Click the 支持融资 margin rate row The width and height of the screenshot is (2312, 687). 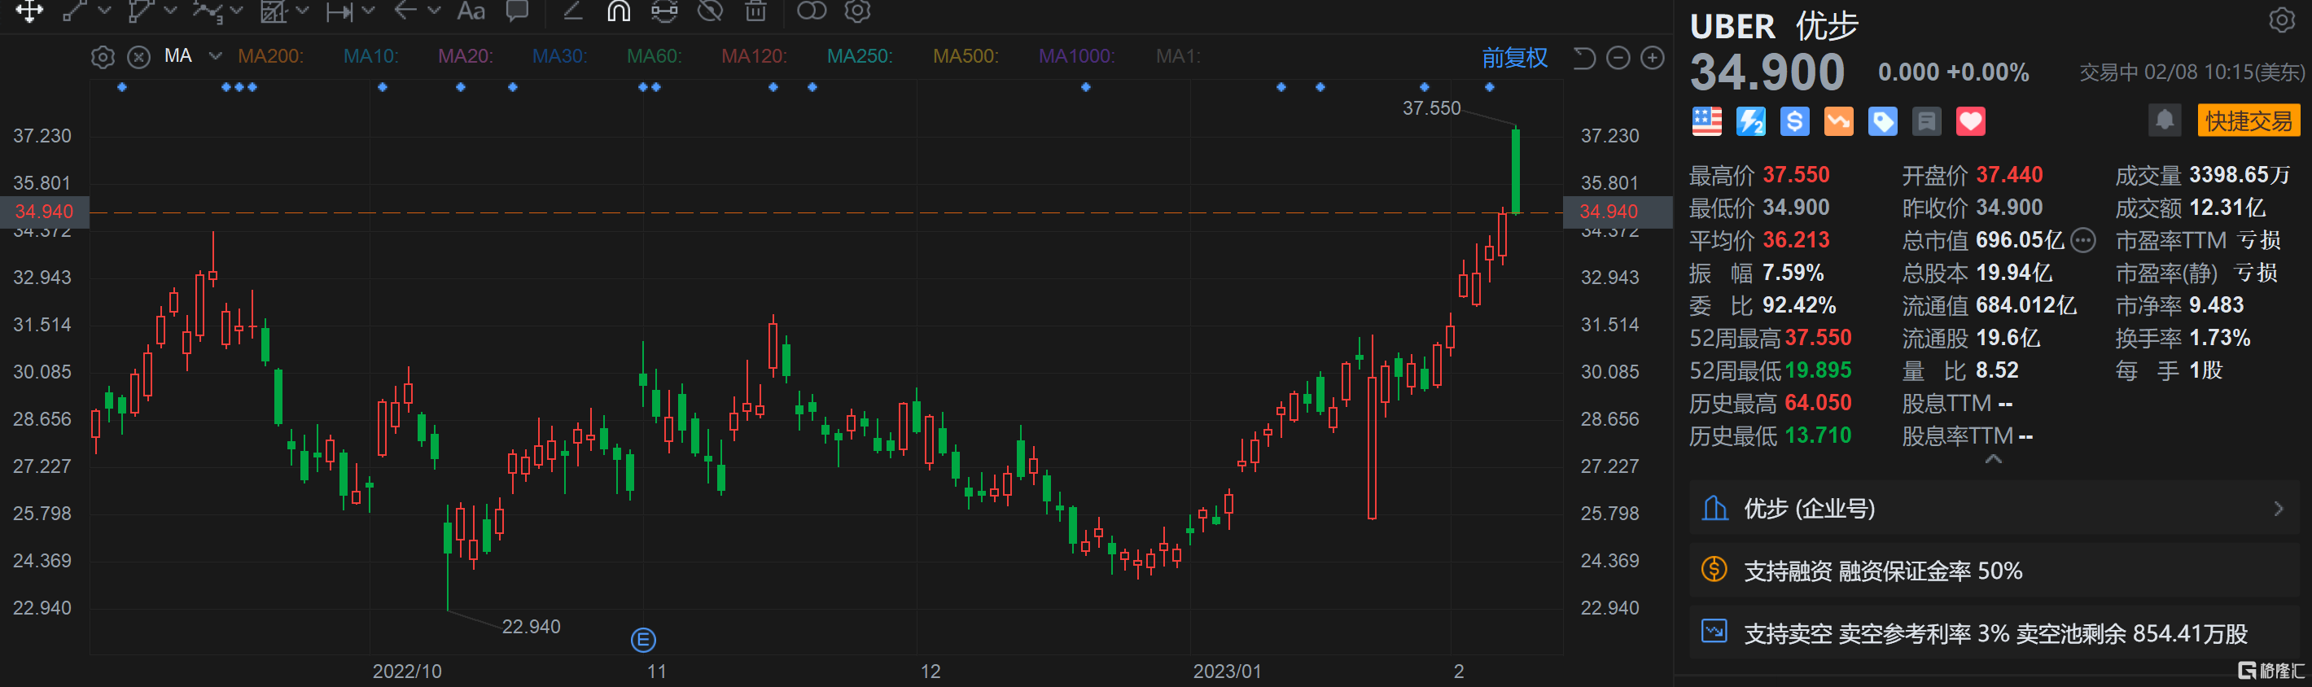click(1995, 571)
